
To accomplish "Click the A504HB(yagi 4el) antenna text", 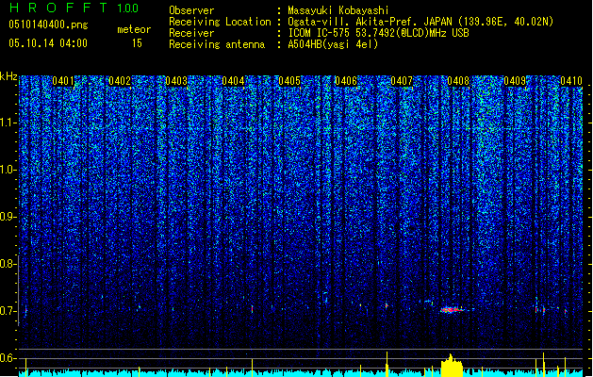I will coord(333,44).
